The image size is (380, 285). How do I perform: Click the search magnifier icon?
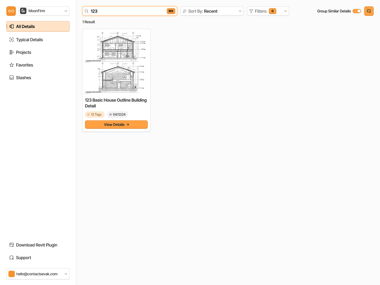87,11
